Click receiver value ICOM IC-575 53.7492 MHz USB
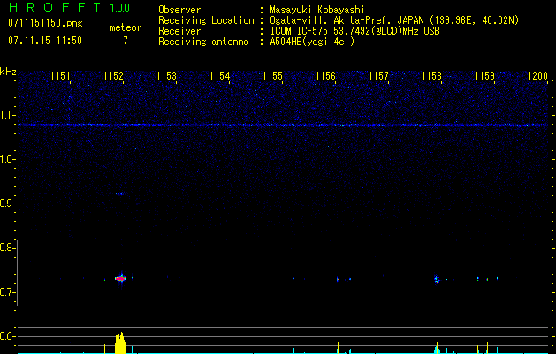This screenshot has width=556, height=354. click(x=354, y=31)
